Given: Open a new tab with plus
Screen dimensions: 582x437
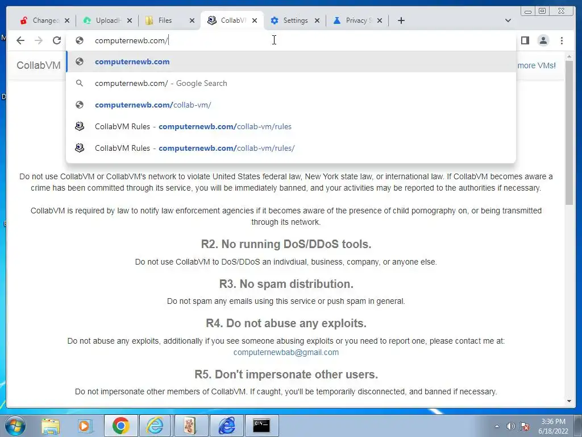Looking at the screenshot, I should click(401, 20).
